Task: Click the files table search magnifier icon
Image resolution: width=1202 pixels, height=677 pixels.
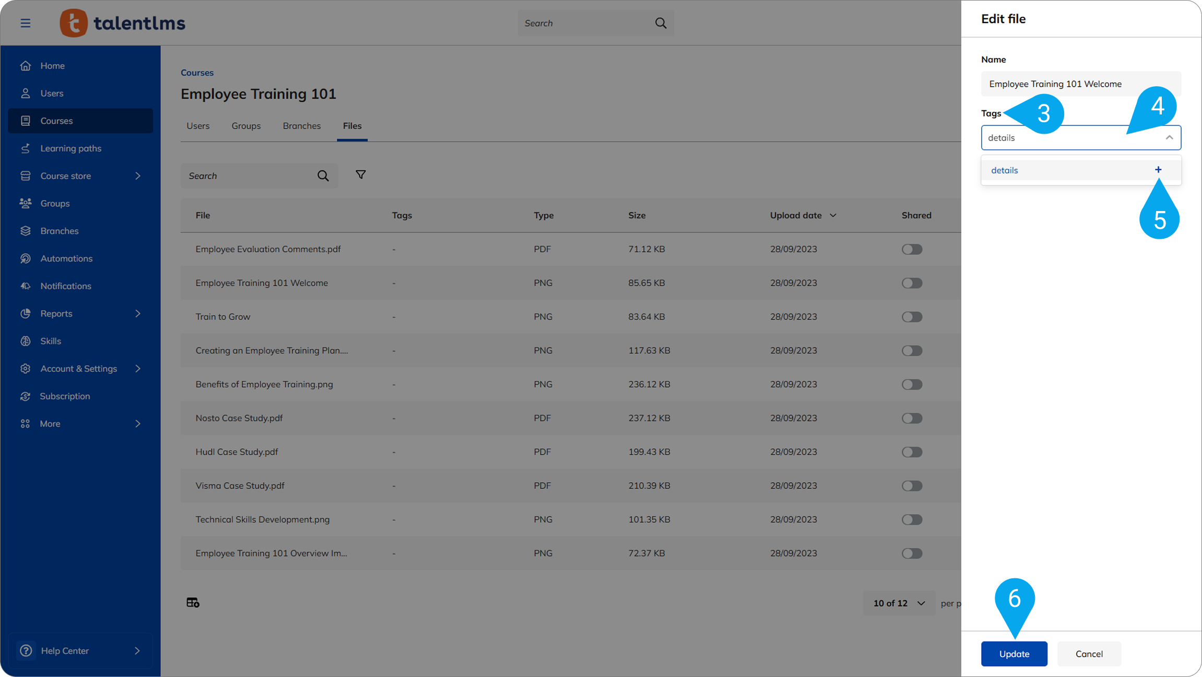Action: click(x=323, y=176)
